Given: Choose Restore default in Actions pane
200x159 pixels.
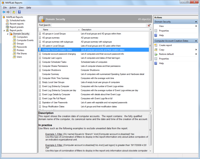Looking at the screenshot, I should pyautogui.click(x=166, y=54).
